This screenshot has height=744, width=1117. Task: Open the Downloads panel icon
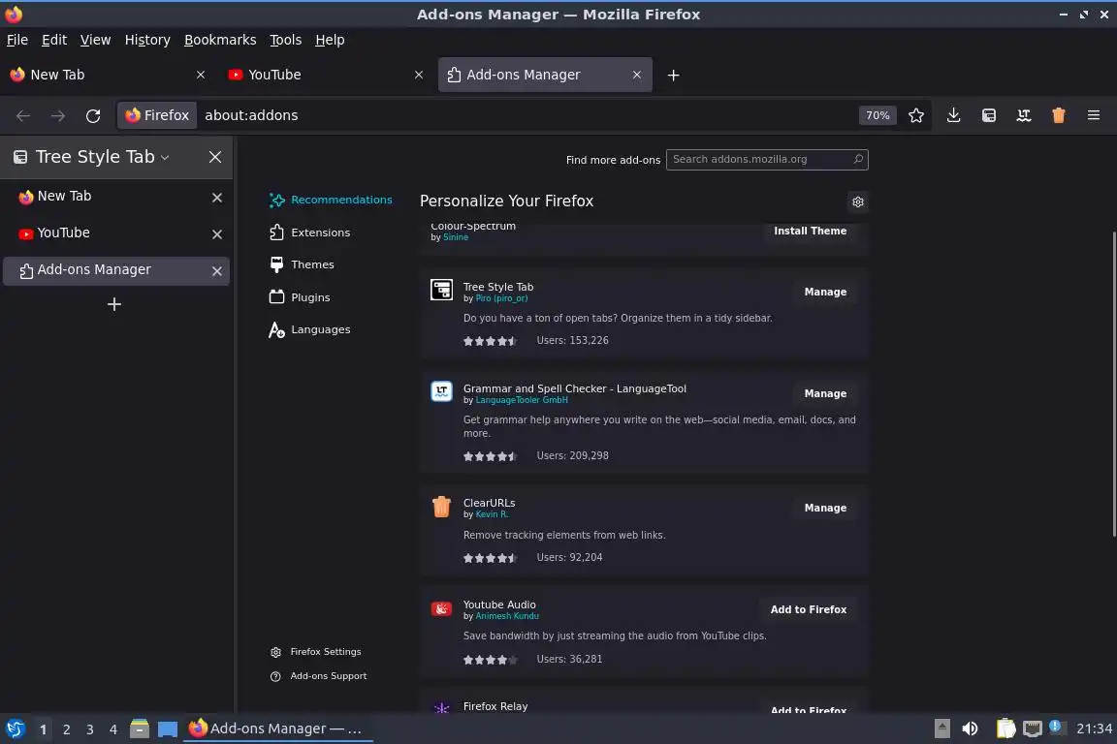pyautogui.click(x=953, y=115)
